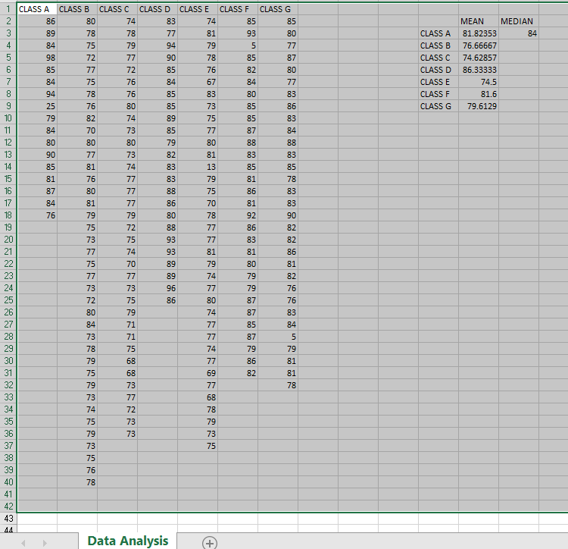Add a new sheet with plus icon

(x=209, y=543)
